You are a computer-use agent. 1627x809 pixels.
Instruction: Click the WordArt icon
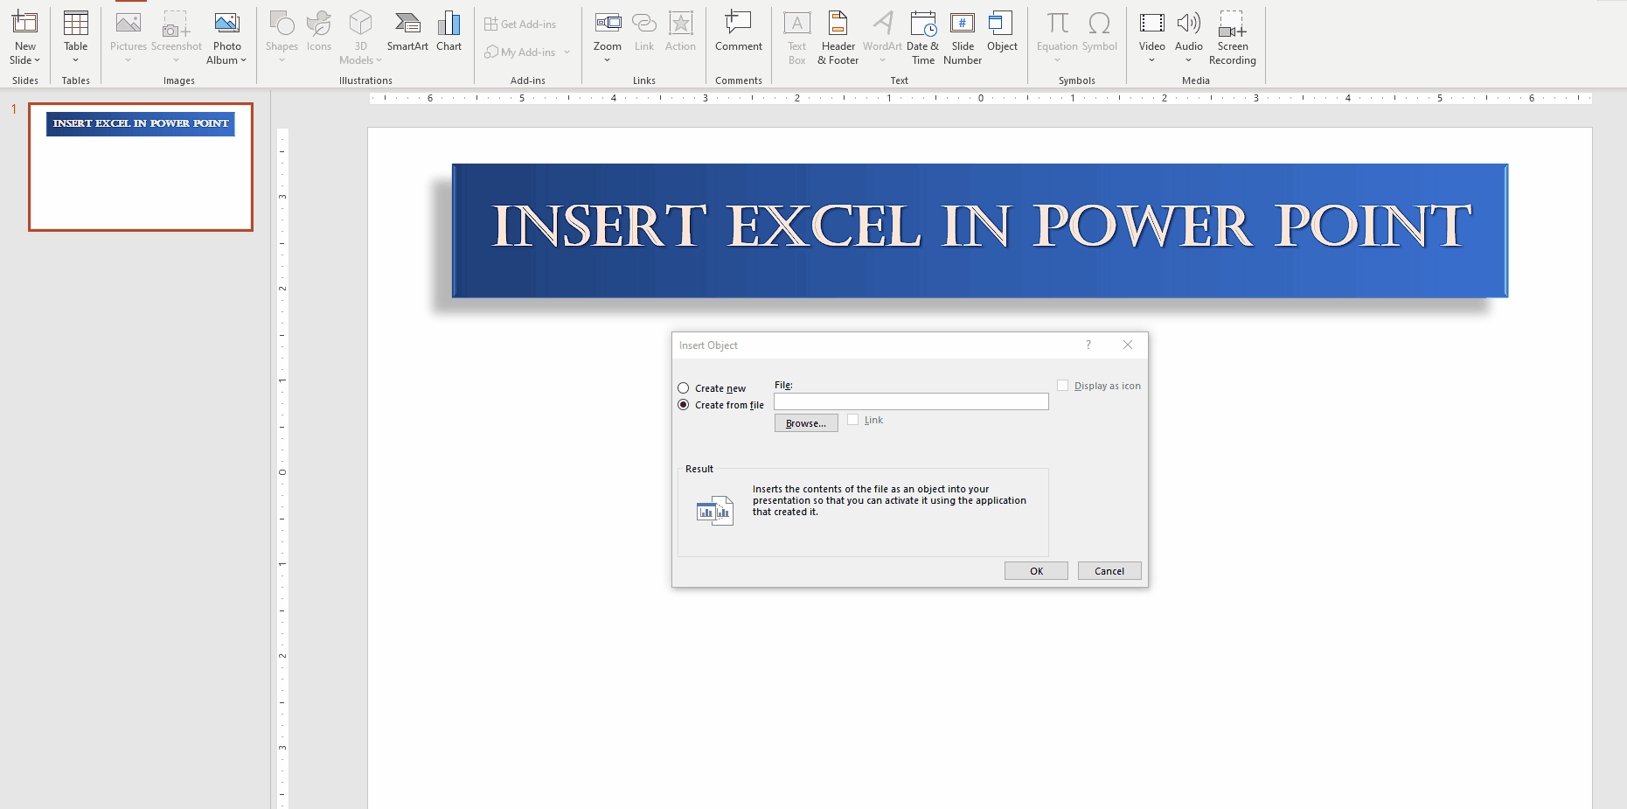point(882,24)
